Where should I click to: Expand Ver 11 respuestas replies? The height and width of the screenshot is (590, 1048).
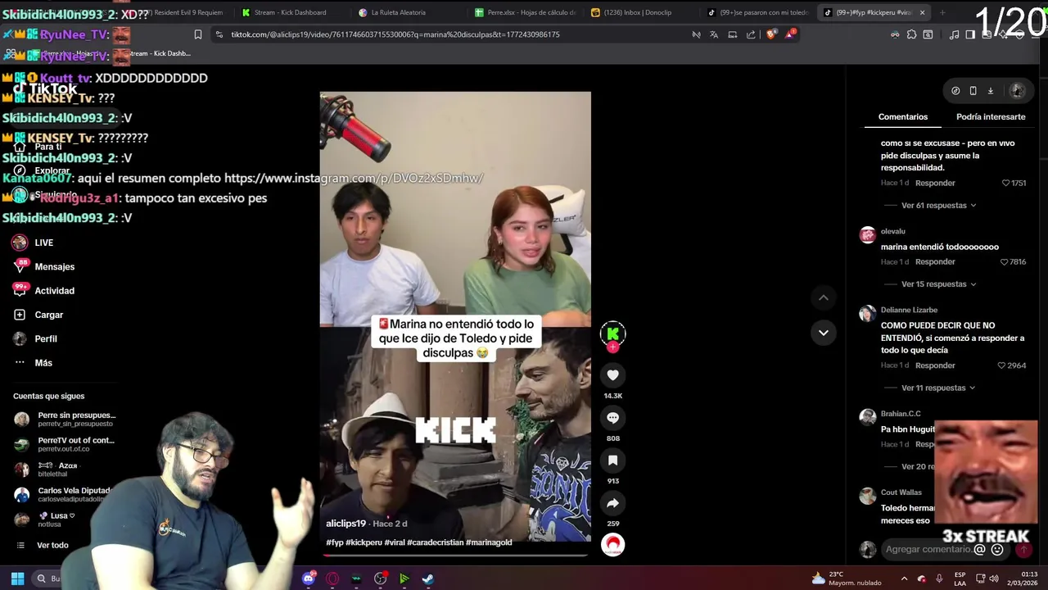coord(938,388)
